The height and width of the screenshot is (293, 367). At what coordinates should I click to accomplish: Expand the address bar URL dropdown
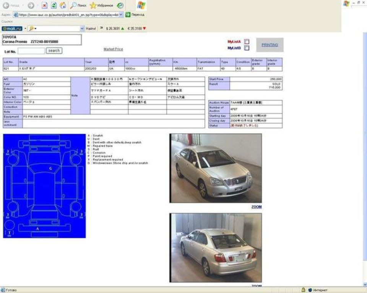click(121, 14)
